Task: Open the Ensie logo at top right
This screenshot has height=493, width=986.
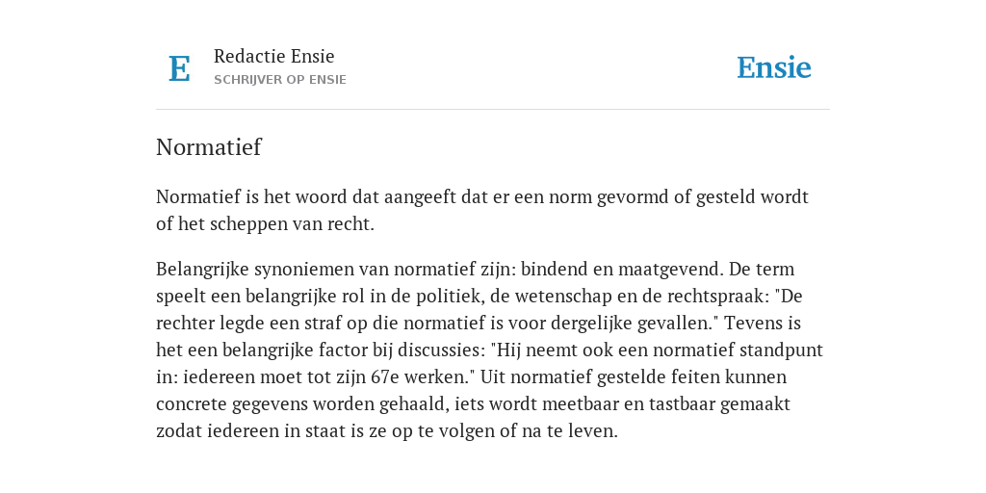Action: 774,68
